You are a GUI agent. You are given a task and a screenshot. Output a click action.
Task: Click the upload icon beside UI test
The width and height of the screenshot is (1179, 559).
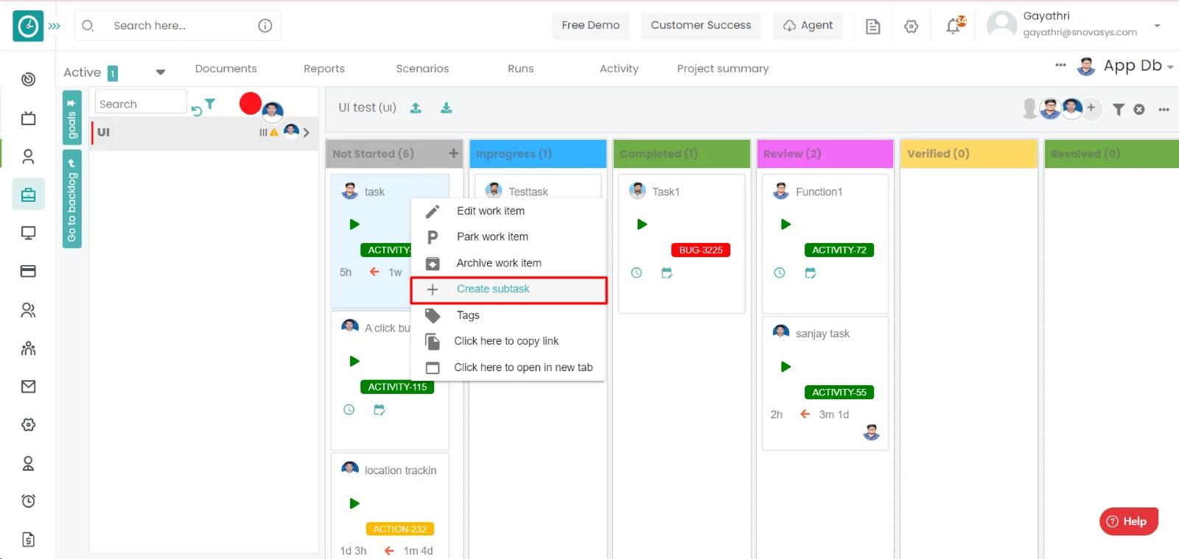coord(416,108)
